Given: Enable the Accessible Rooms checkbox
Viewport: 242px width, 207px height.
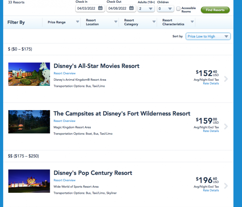Looking at the screenshot, I should pyautogui.click(x=178, y=9).
